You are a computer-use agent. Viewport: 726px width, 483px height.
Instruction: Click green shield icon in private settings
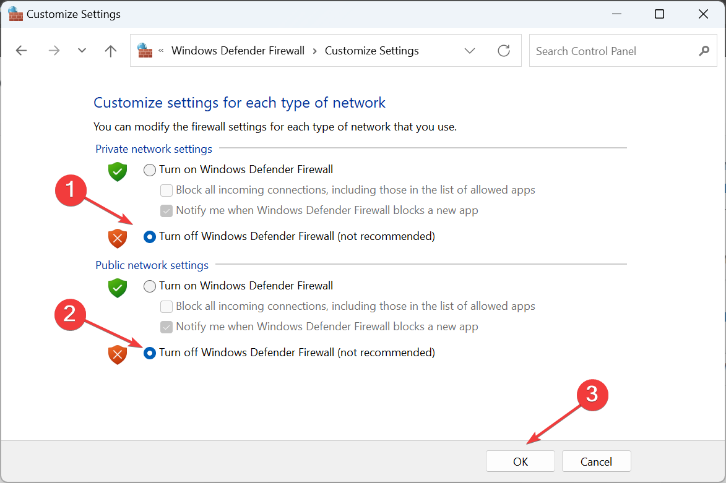coord(118,172)
